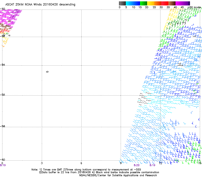
Task: Click the '-60' latitude axis label
Action: [2, 160]
